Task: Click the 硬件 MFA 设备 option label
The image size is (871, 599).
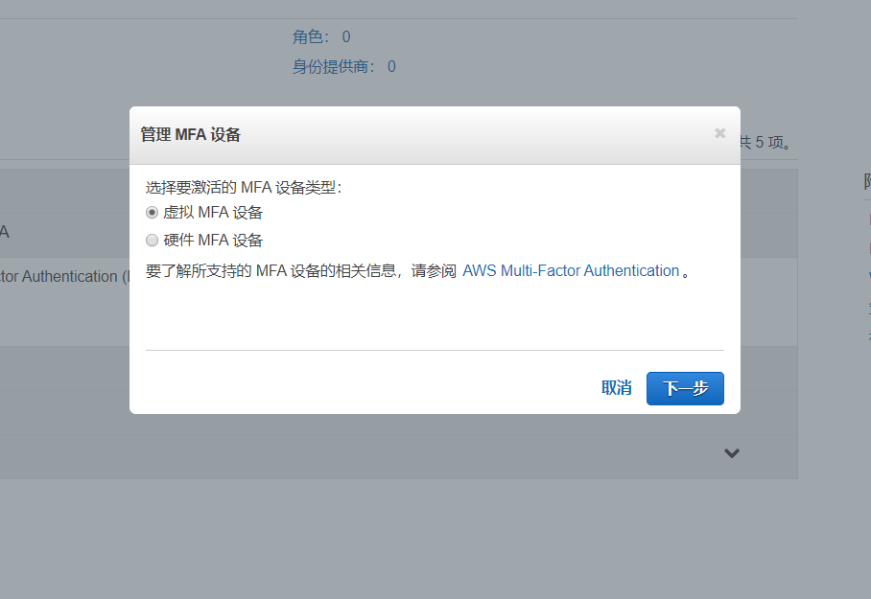Action: pos(213,241)
